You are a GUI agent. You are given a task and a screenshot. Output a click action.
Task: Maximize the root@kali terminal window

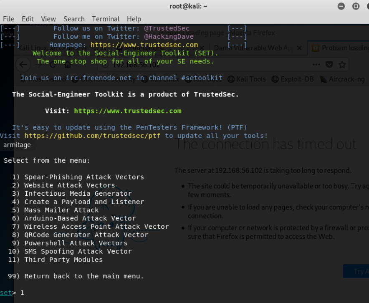[356, 6]
